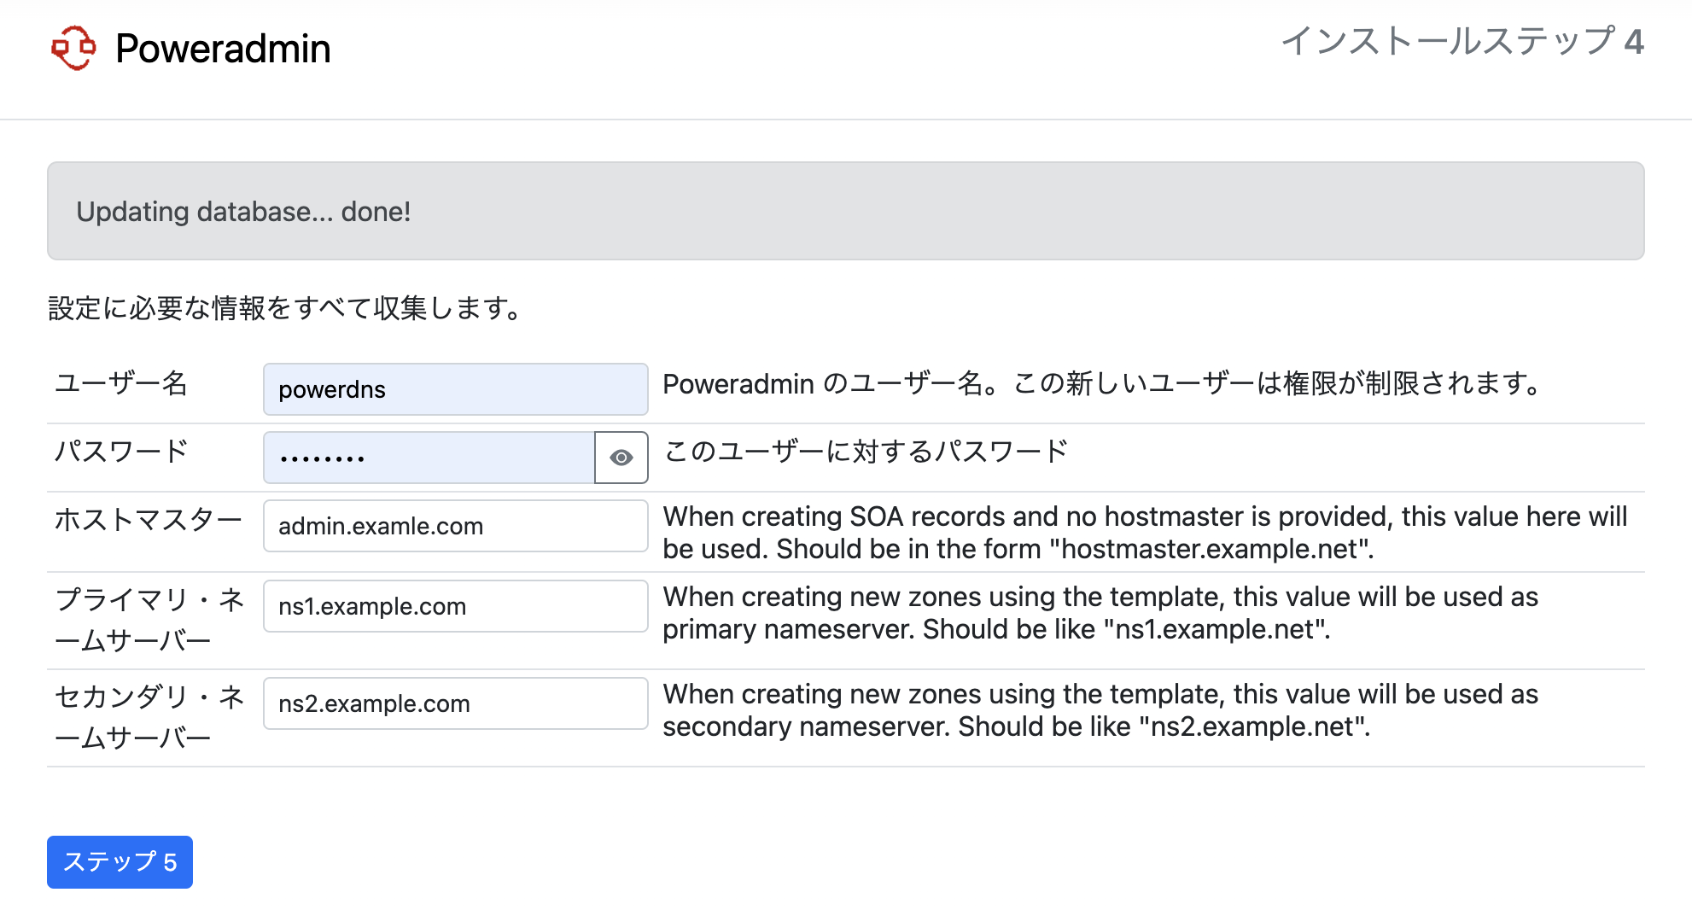This screenshot has height=910, width=1692.
Task: Click the powerdns username text
Action: 331,389
